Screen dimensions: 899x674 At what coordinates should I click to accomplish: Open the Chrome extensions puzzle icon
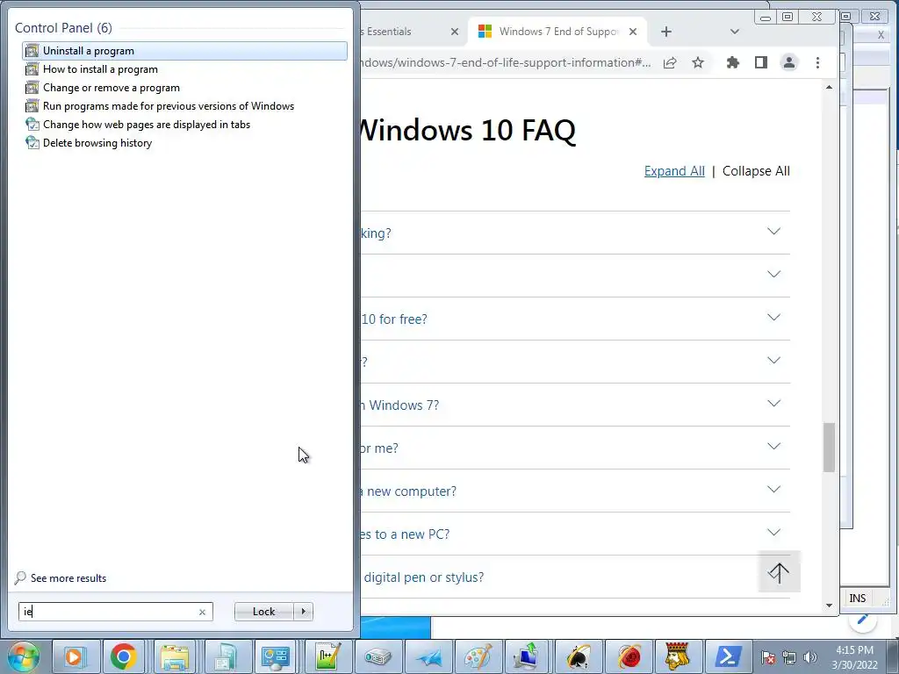[x=733, y=62]
